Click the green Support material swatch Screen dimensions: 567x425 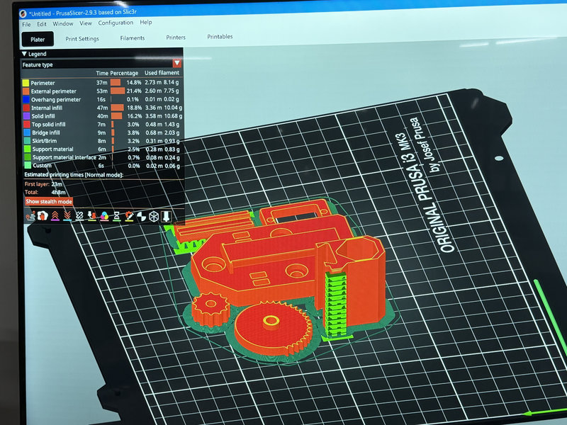(27, 149)
